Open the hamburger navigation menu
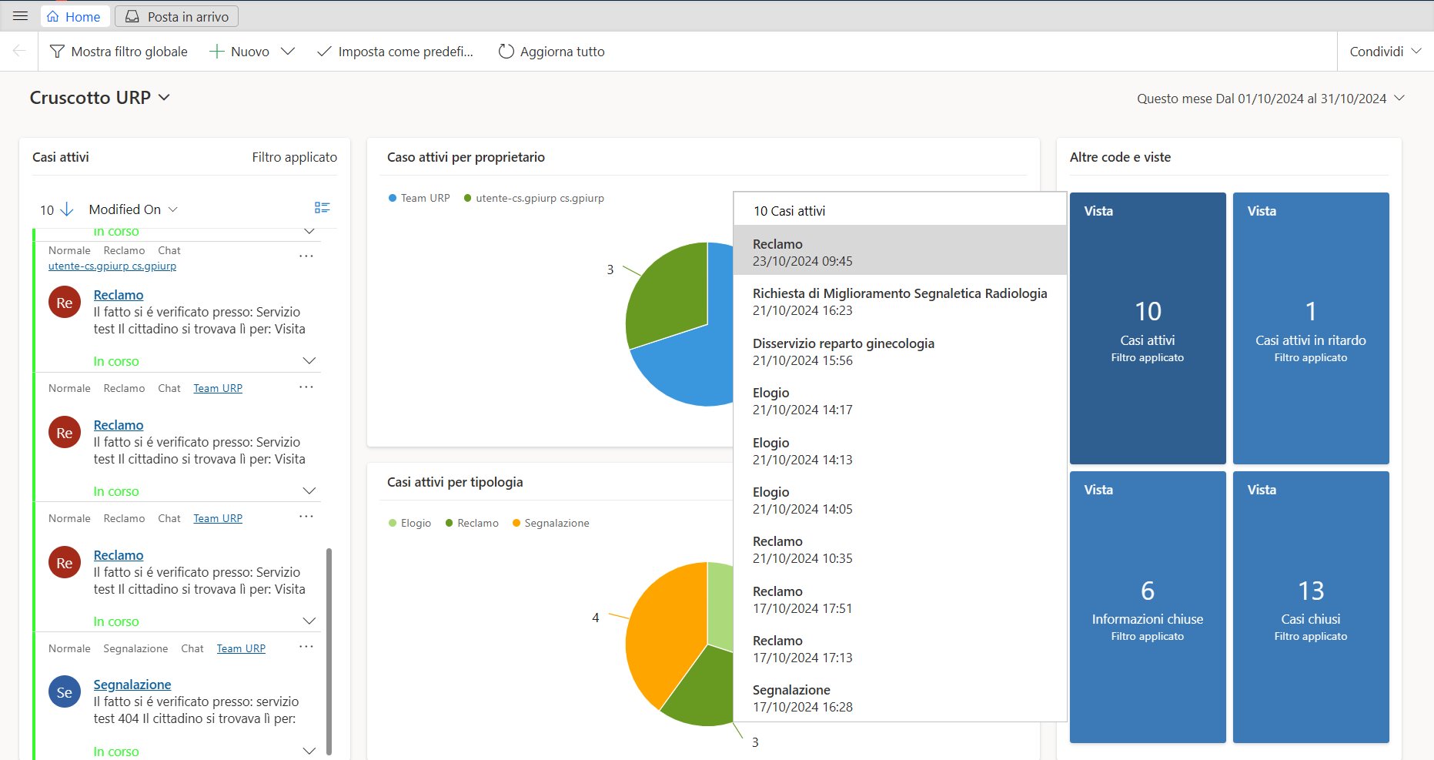Image resolution: width=1434 pixels, height=760 pixels. [21, 16]
